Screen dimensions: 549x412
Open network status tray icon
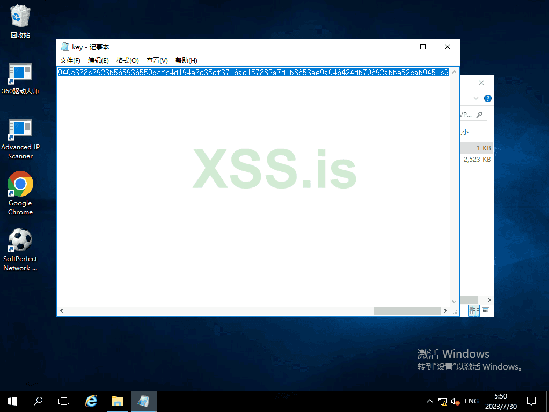(x=443, y=401)
